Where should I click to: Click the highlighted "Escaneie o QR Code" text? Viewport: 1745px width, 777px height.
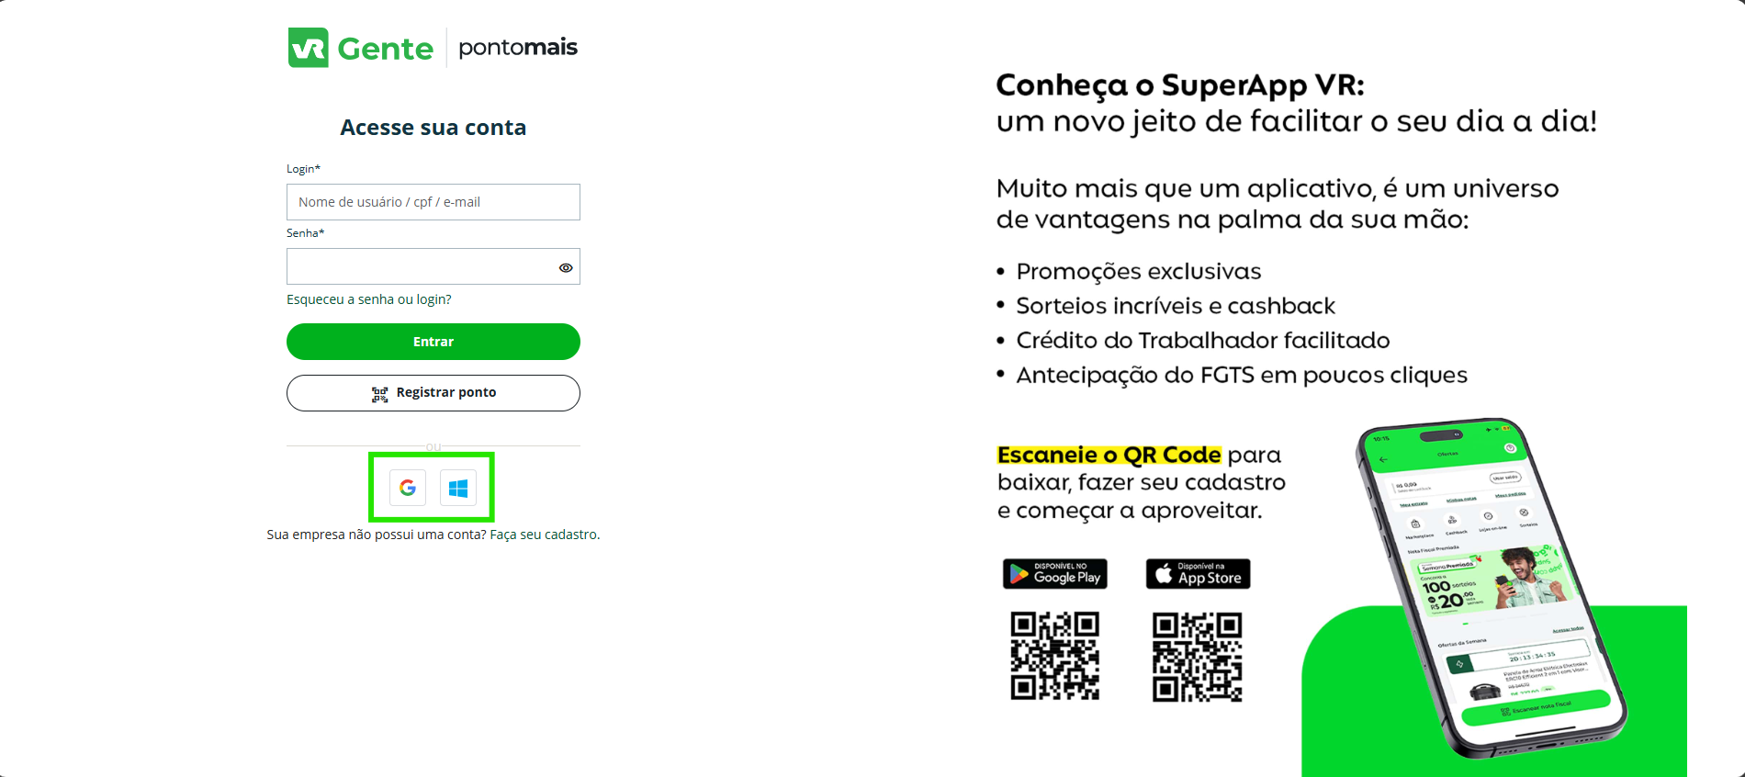coord(1109,455)
